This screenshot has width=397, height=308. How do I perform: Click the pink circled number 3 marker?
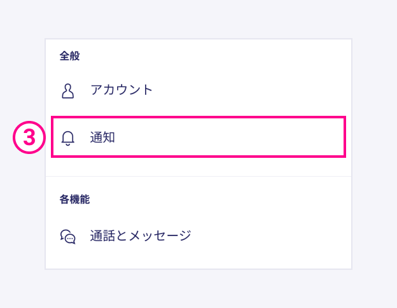[29, 137]
